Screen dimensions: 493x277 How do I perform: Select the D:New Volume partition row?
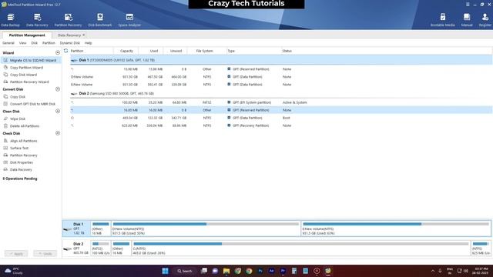point(280,77)
